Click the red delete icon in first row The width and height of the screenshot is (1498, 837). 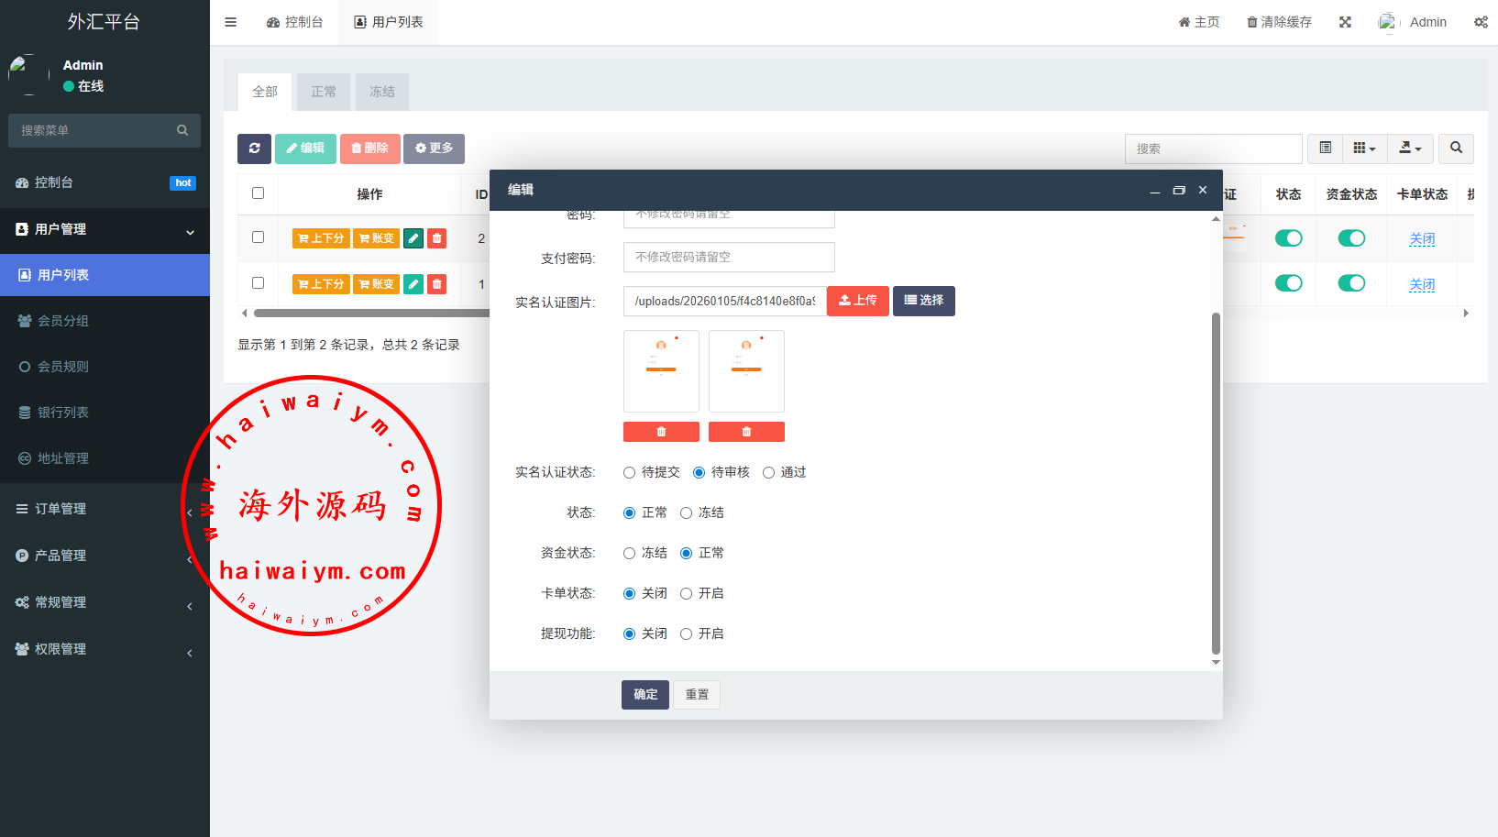[437, 238]
